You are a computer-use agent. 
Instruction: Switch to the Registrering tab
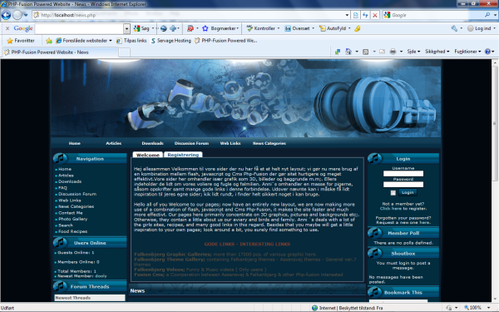[x=183, y=155]
